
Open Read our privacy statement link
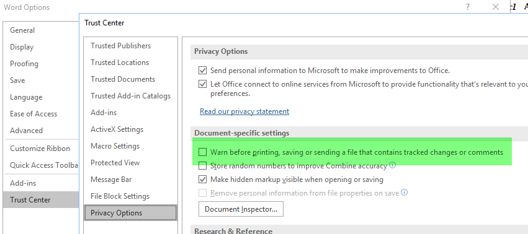click(244, 111)
